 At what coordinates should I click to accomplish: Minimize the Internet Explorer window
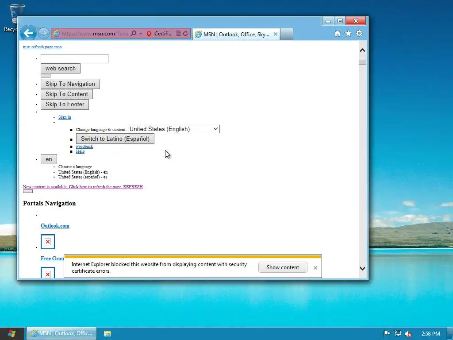(x=328, y=21)
